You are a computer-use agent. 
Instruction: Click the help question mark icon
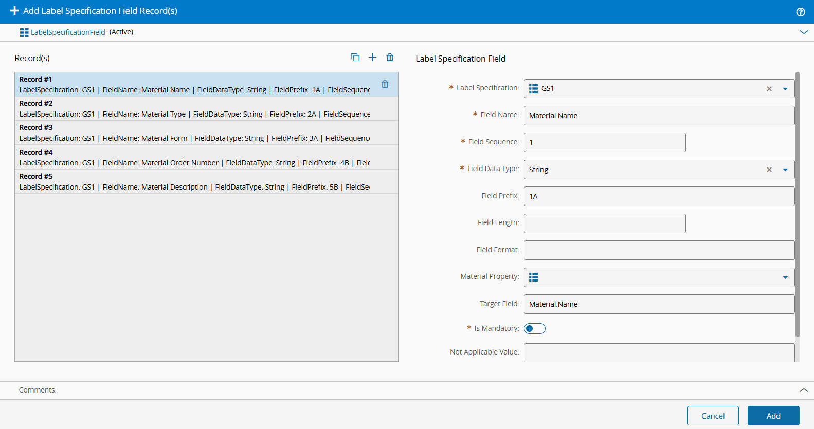(800, 12)
